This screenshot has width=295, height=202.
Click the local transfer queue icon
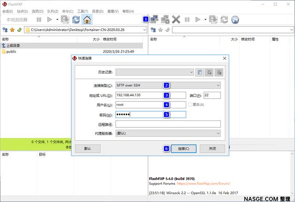[65, 19]
